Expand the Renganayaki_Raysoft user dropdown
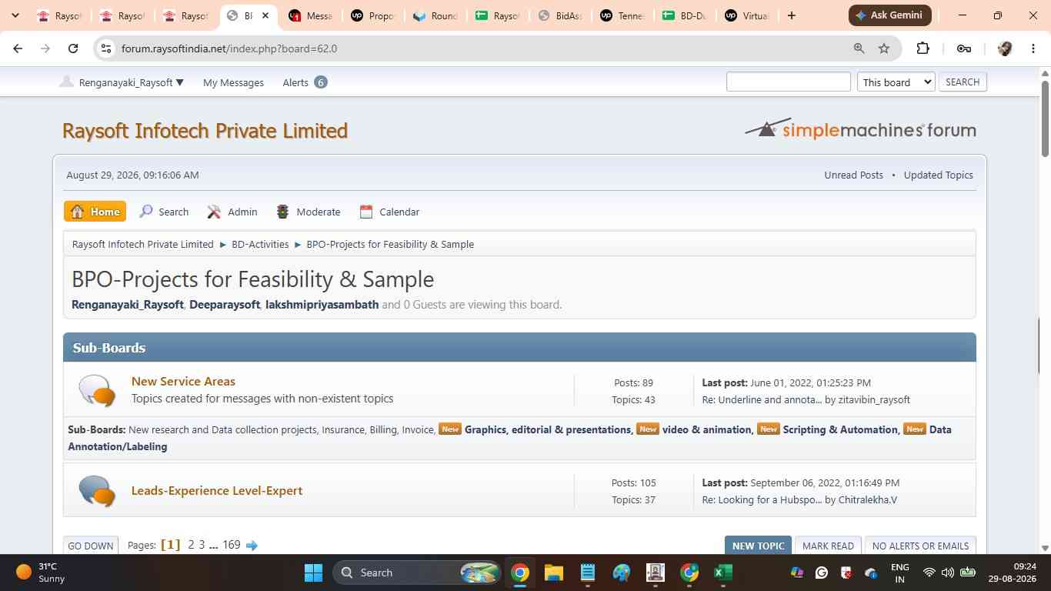 (122, 82)
